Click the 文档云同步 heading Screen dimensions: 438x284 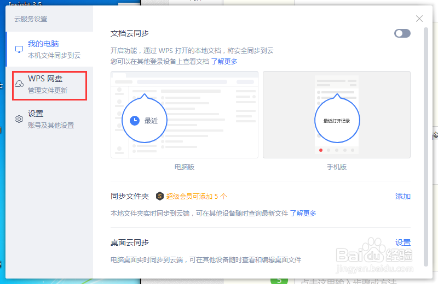(x=130, y=33)
